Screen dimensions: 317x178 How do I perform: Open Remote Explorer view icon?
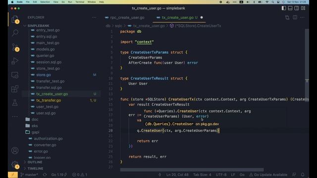[x=15, y=75]
